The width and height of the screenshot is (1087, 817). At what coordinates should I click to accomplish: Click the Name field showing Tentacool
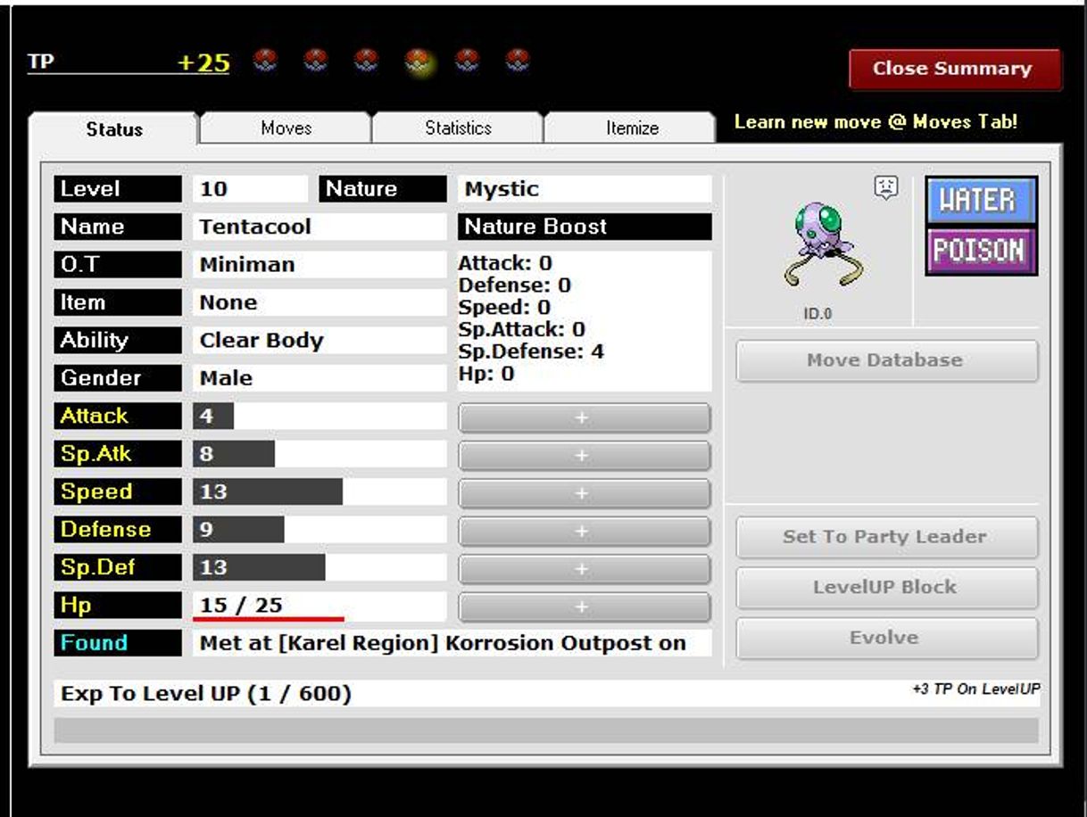point(319,227)
